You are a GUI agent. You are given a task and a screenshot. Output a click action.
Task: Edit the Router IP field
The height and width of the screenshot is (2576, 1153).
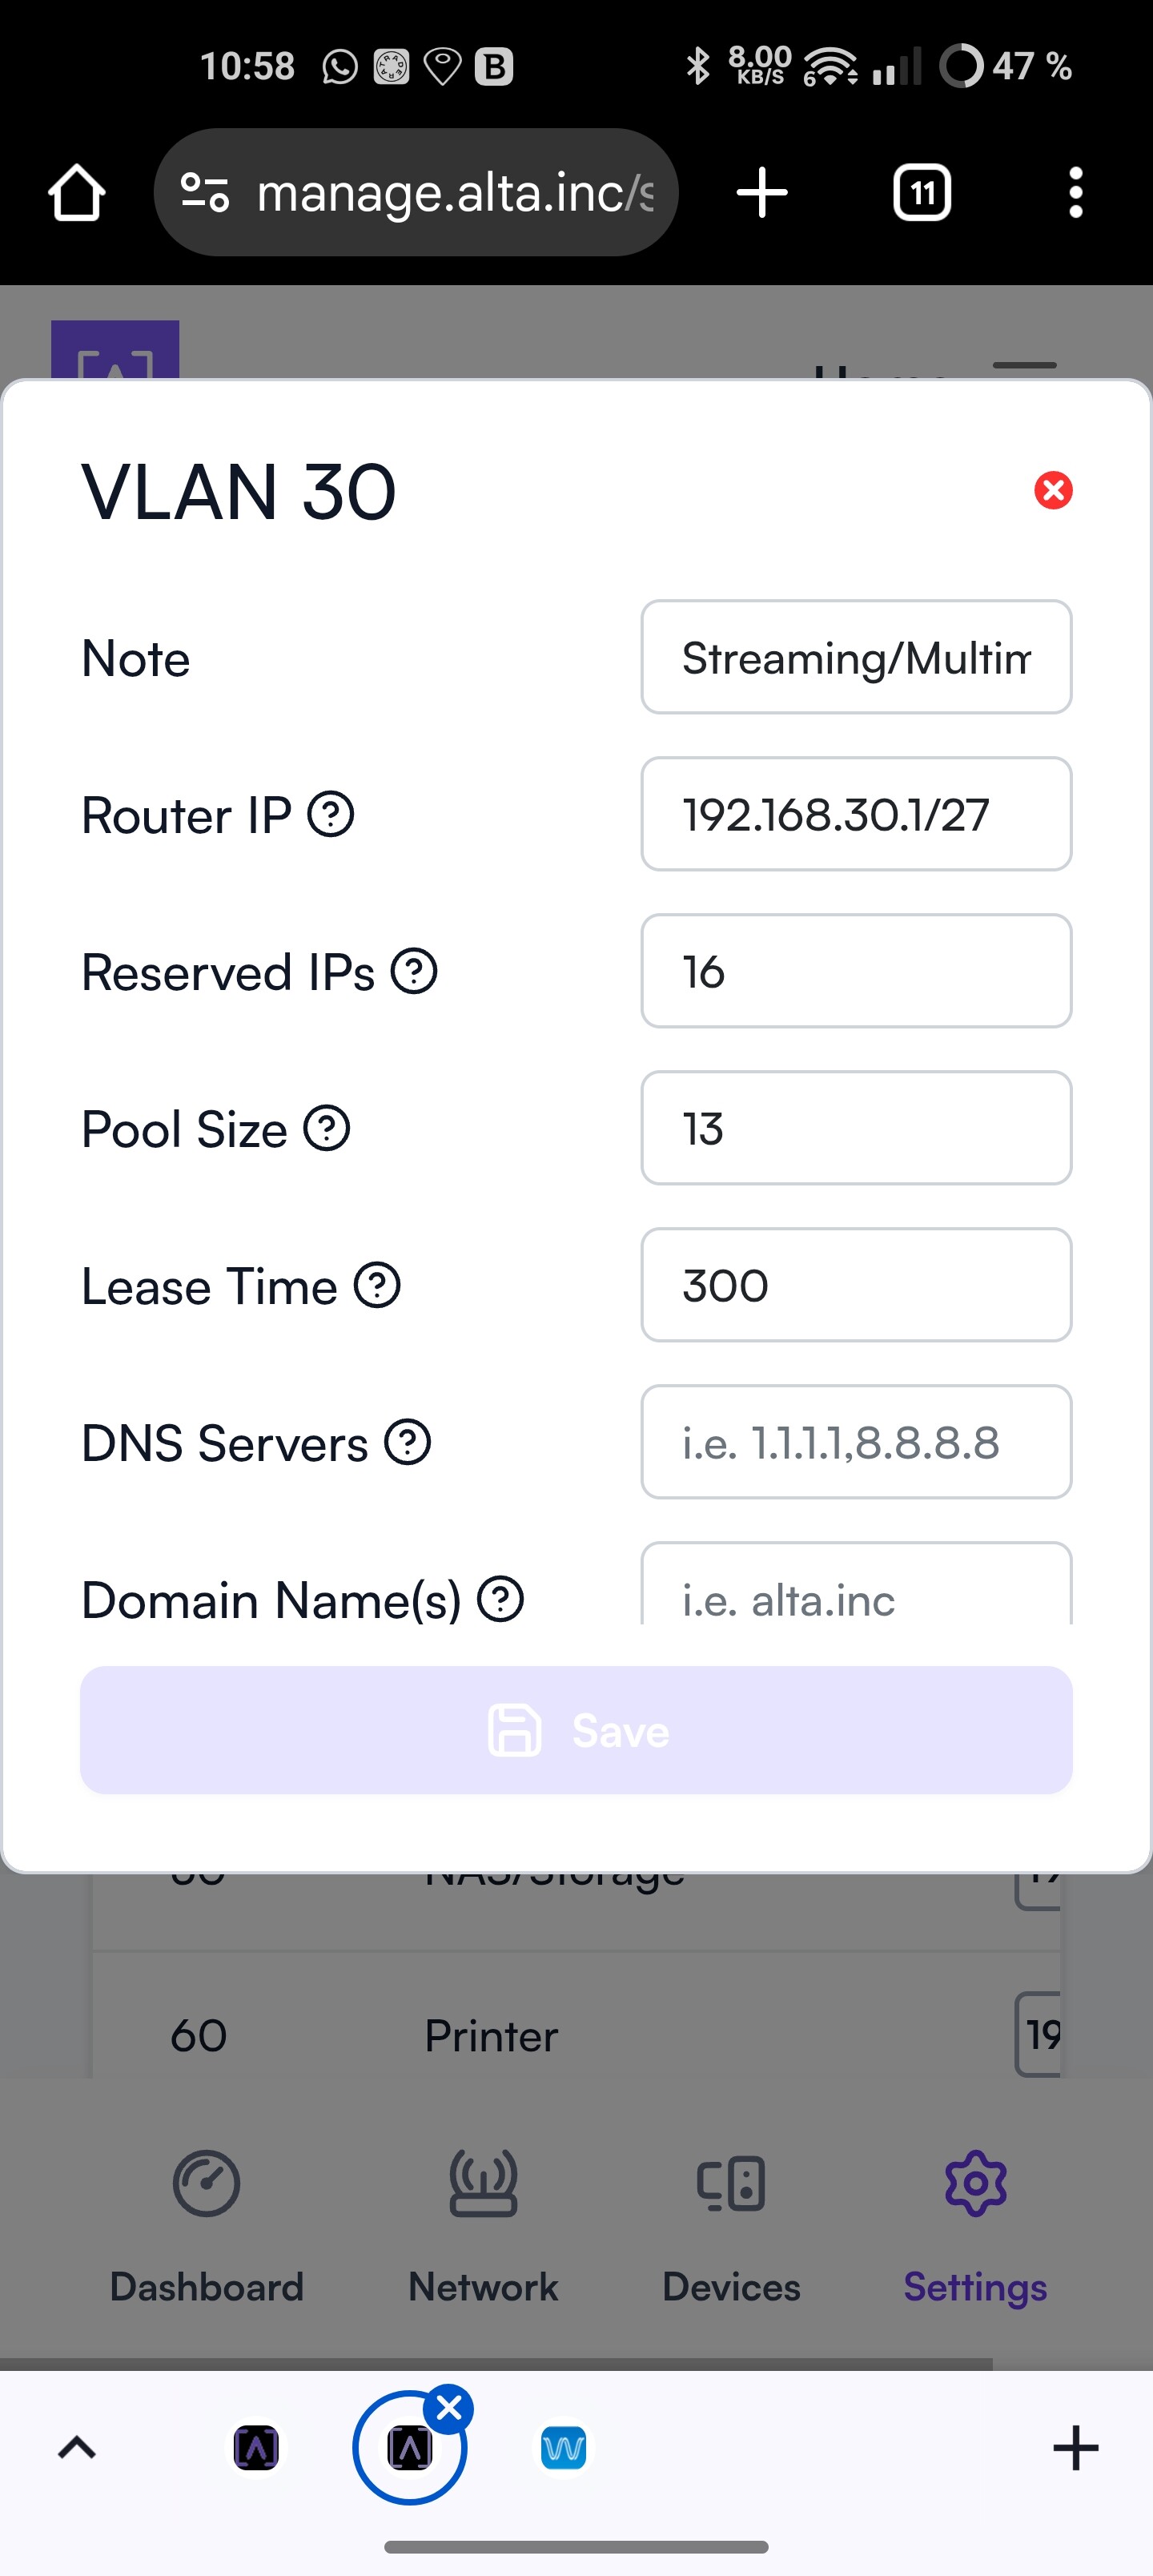[856, 814]
